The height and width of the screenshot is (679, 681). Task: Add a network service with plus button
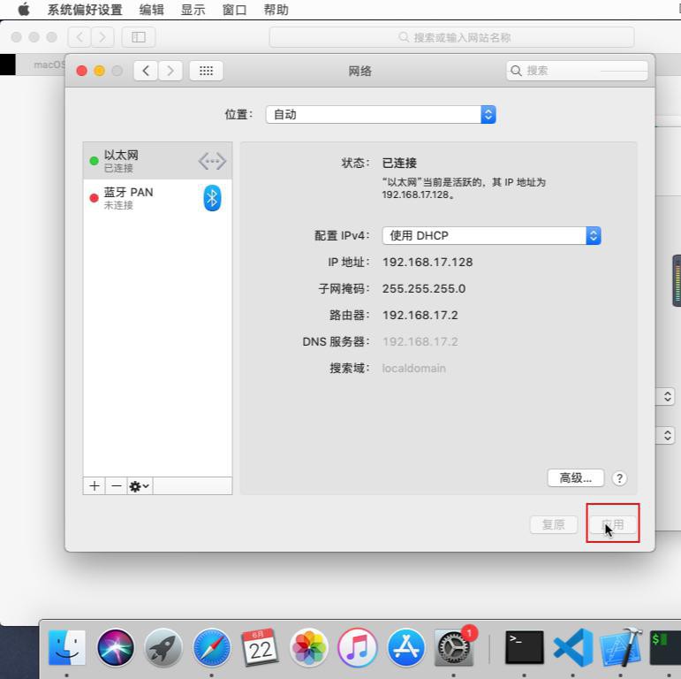tap(95, 485)
